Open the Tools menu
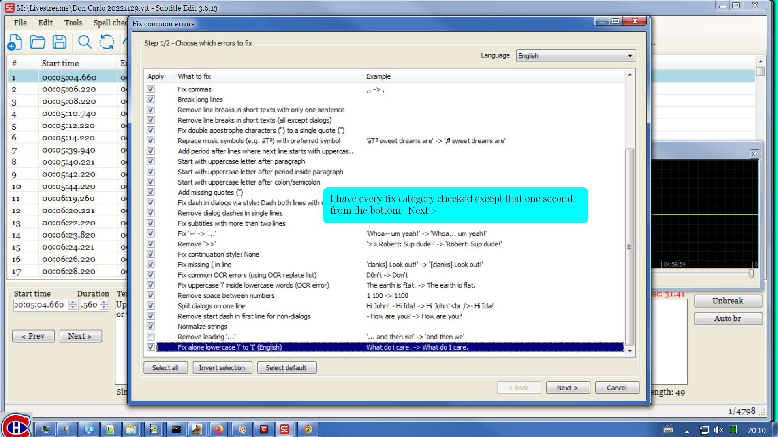The height and width of the screenshot is (437, 778). click(x=73, y=23)
